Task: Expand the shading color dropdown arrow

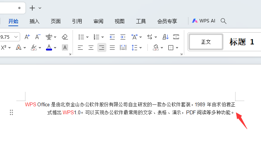Action: click(x=162, y=48)
